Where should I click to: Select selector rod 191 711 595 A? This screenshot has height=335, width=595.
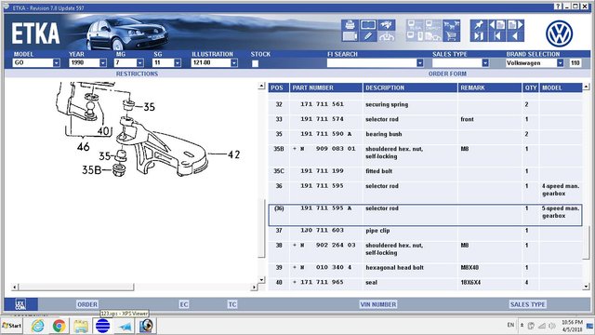[x=425, y=215]
